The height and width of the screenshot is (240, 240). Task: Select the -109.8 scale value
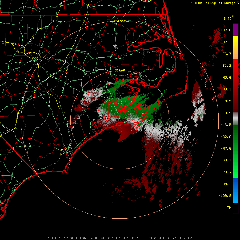point(225,196)
